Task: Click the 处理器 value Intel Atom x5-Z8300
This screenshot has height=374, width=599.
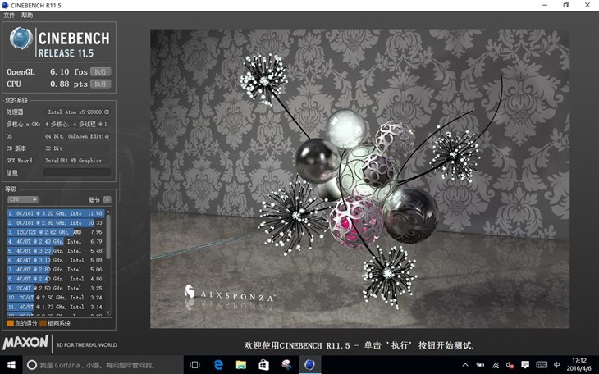Action: tap(78, 112)
